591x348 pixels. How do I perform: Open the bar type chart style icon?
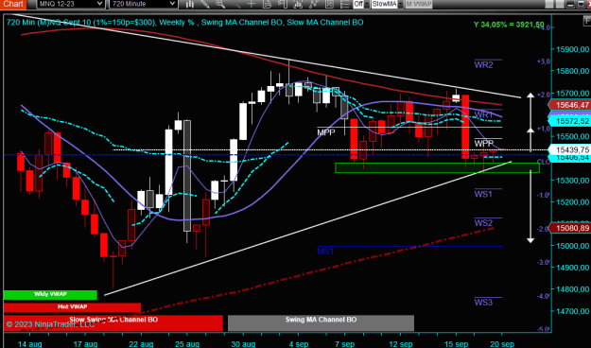click(189, 4)
